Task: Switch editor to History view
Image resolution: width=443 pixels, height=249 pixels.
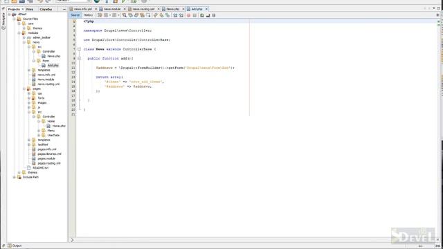Action: 88,15
